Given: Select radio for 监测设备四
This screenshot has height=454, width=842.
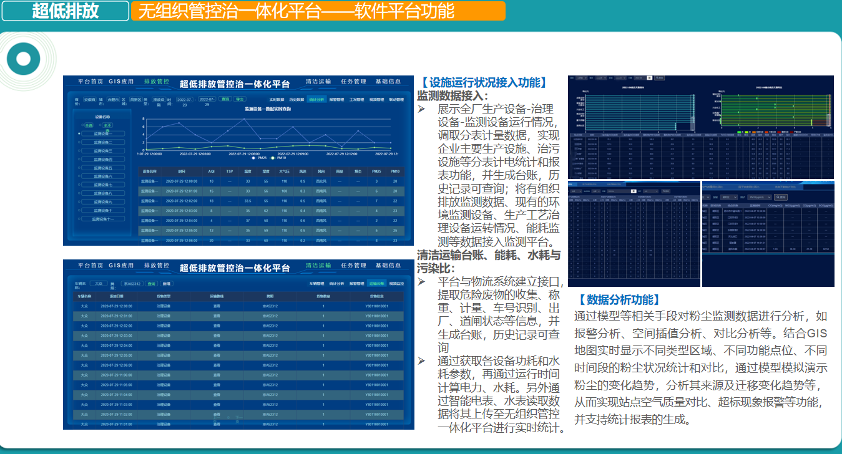Looking at the screenshot, I should pos(79,159).
